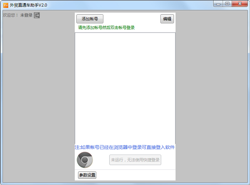Open 参数设置 settings button
This screenshot has width=250, height=185.
pyautogui.click(x=87, y=175)
